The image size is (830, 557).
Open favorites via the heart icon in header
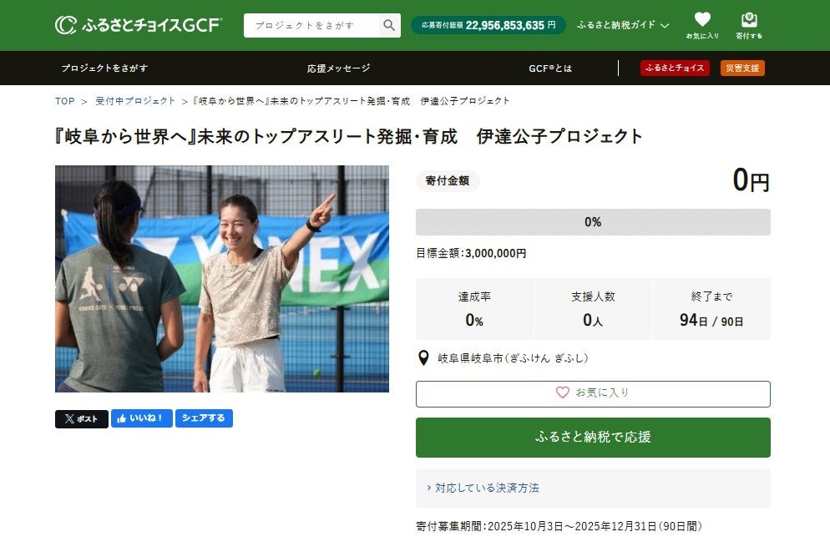[702, 25]
